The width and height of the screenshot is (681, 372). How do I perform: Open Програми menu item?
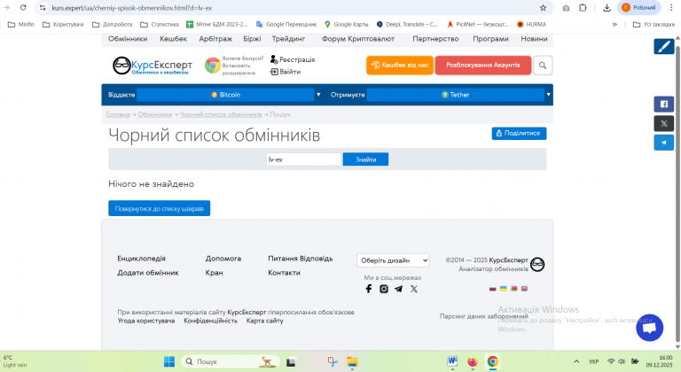pos(490,39)
